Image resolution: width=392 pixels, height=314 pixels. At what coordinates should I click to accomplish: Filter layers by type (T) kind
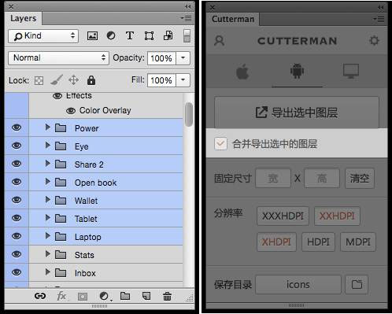tap(130, 35)
